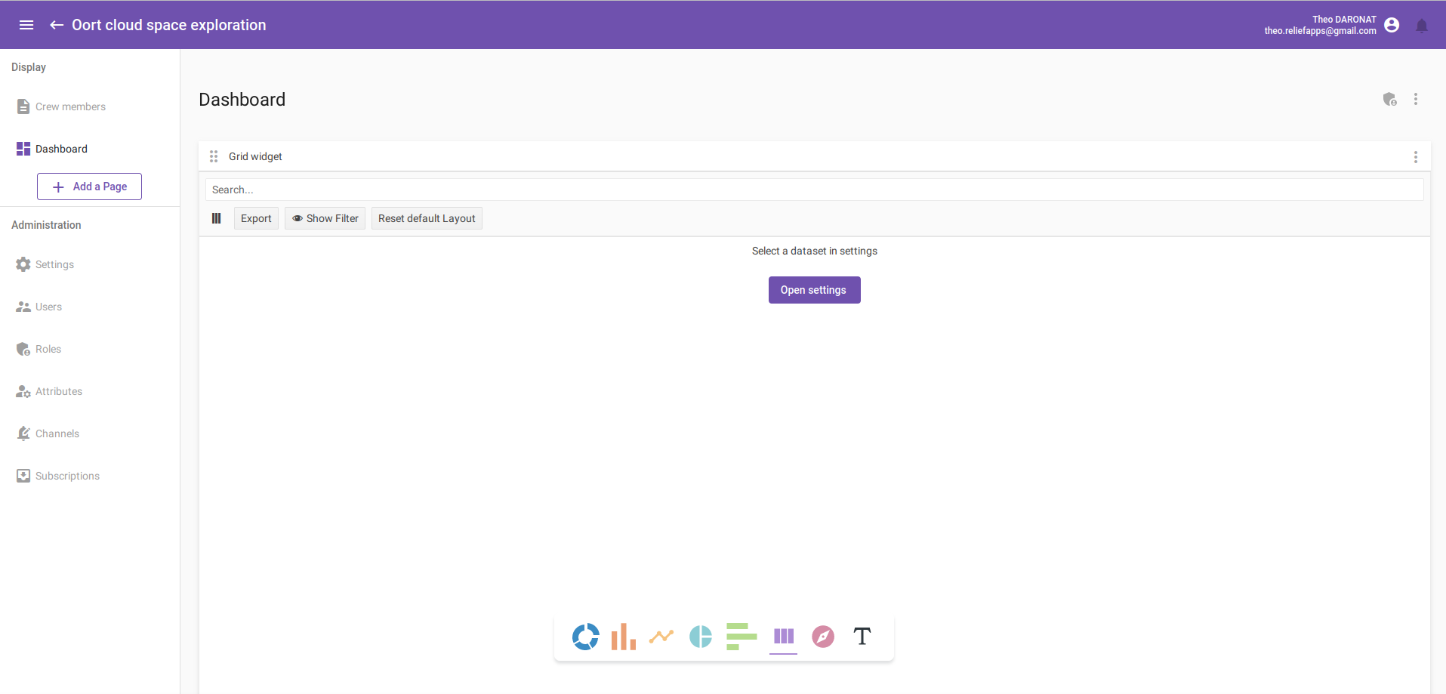1446x694 pixels.
Task: Open the hamburger navigation menu
Action: 26,25
